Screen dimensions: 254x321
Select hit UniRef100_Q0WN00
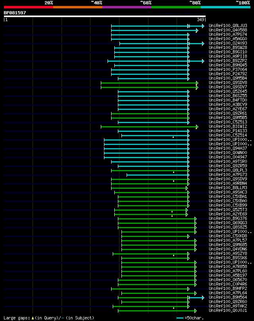pos(228,153)
